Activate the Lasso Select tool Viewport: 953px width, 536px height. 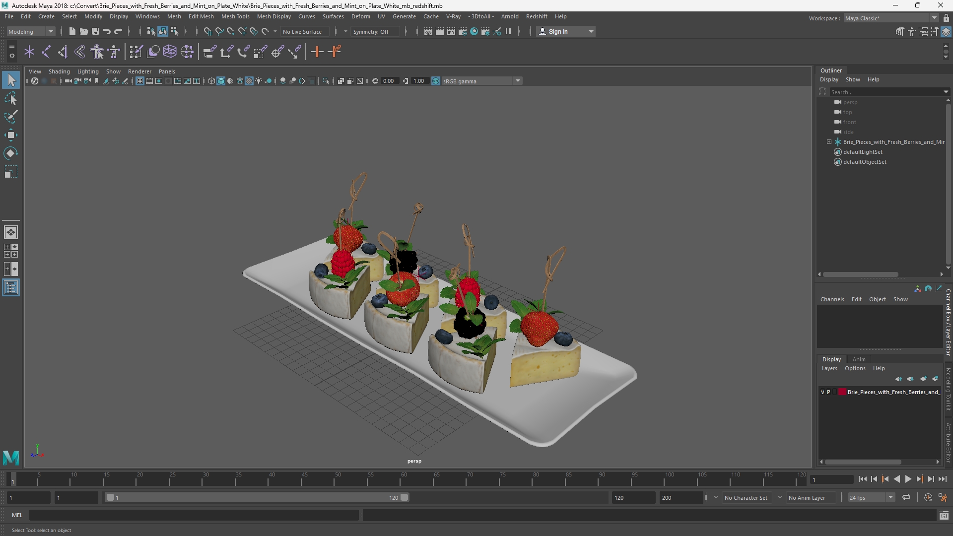tap(11, 98)
